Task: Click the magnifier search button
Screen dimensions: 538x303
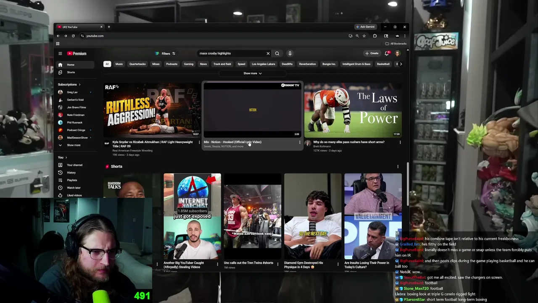Action: [277, 53]
